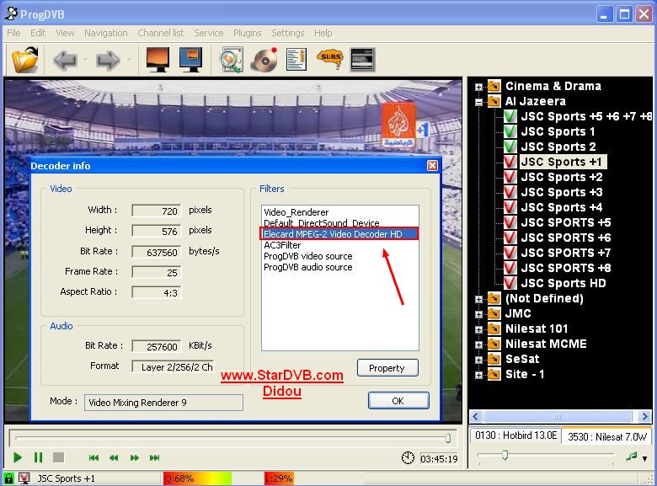
Task: Open the Channel list menu
Action: coord(161,33)
